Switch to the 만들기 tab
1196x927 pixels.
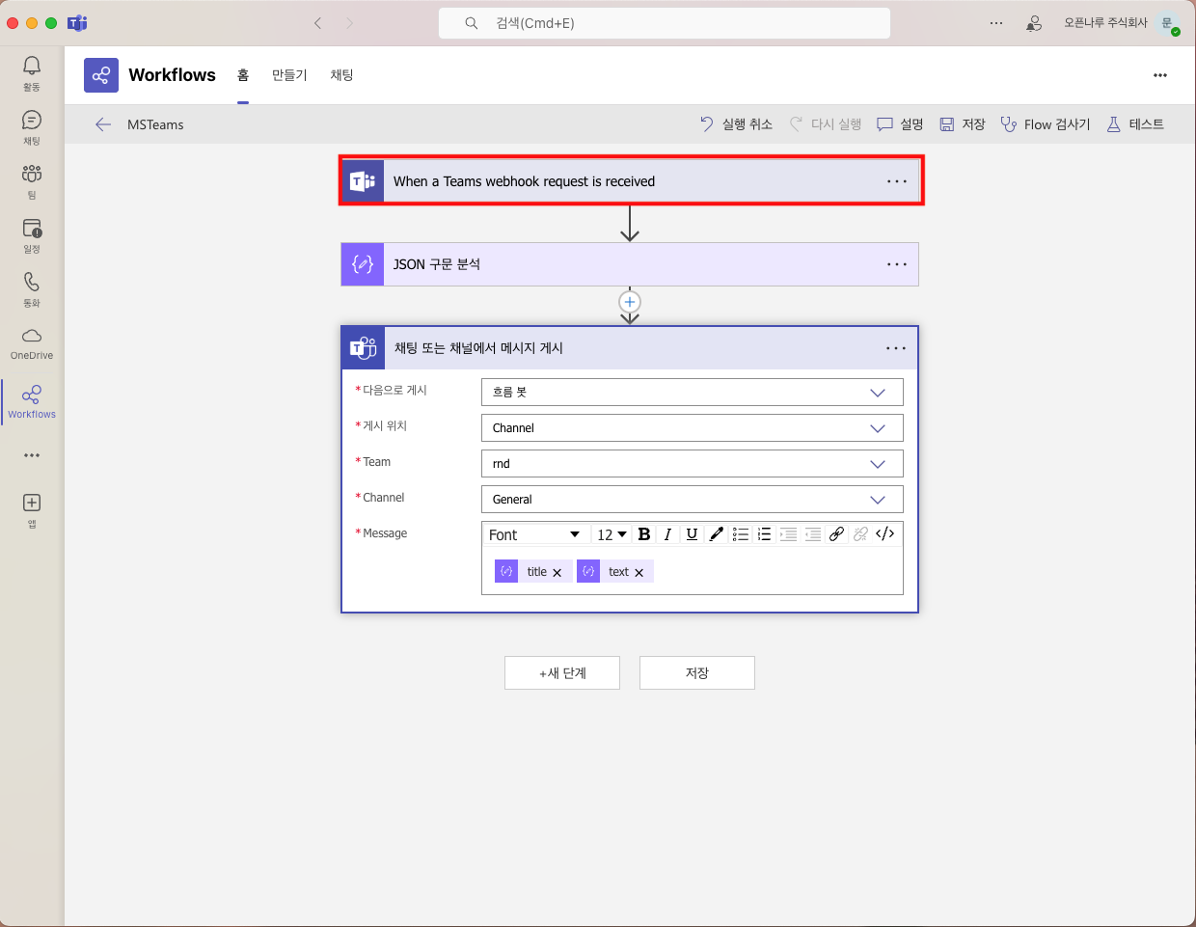pyautogui.click(x=289, y=75)
